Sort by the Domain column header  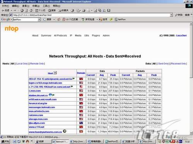[x=81, y=73]
